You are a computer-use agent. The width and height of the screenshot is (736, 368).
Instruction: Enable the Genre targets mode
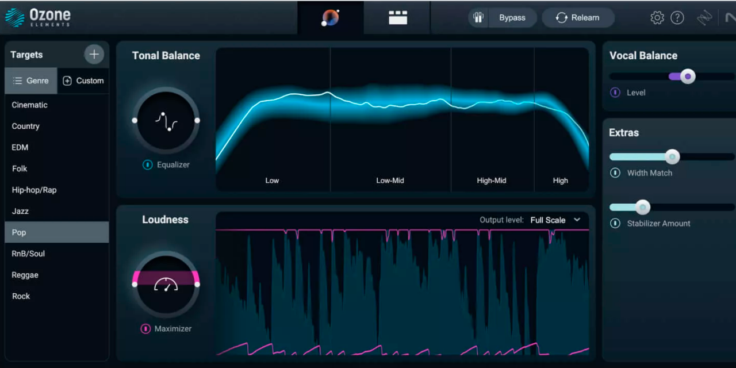[x=31, y=80]
